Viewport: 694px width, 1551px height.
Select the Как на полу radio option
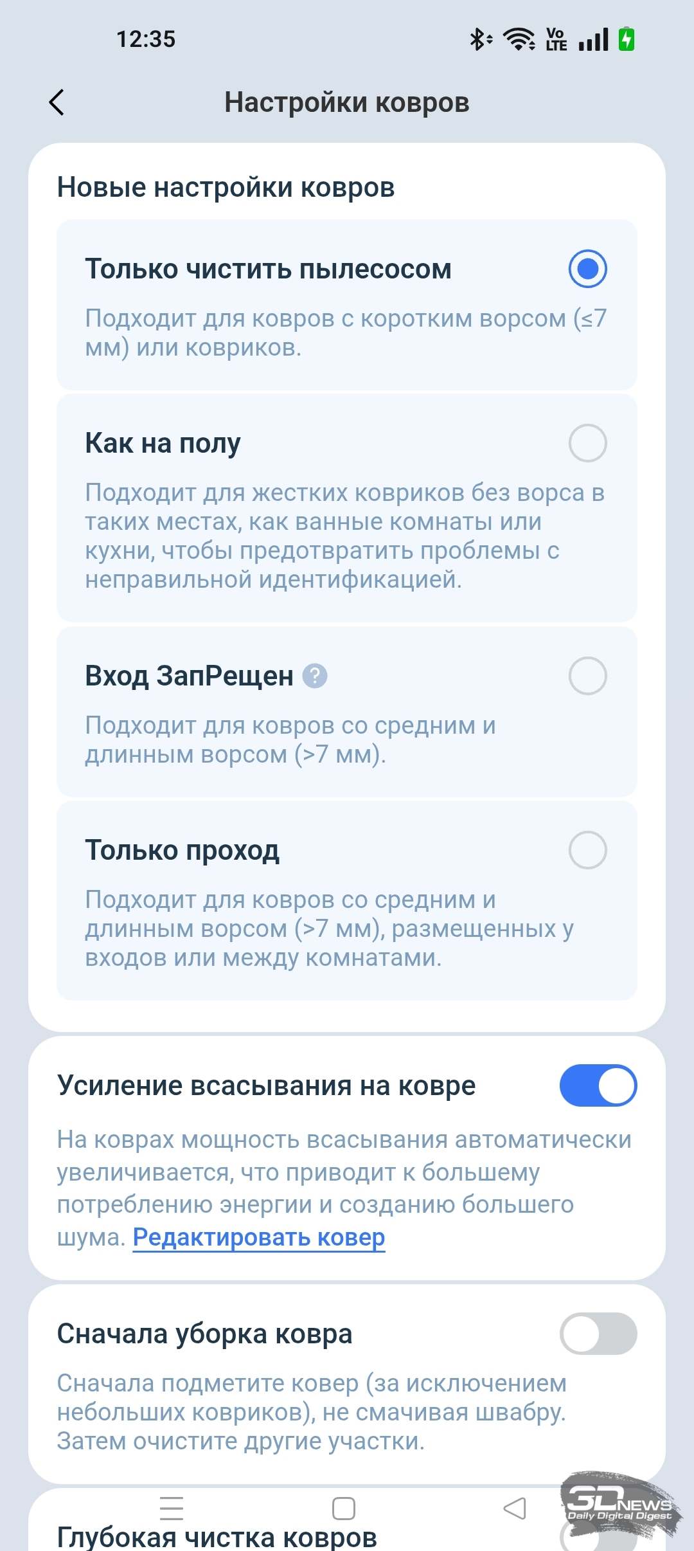click(587, 443)
